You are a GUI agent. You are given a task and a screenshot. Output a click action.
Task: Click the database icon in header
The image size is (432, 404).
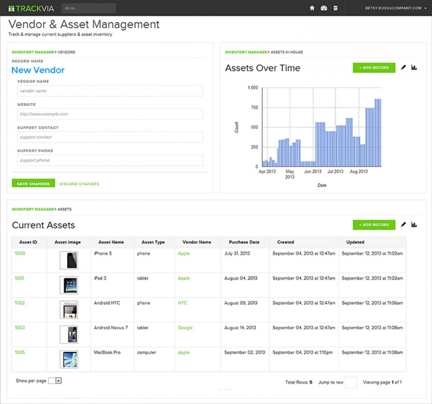335,8
